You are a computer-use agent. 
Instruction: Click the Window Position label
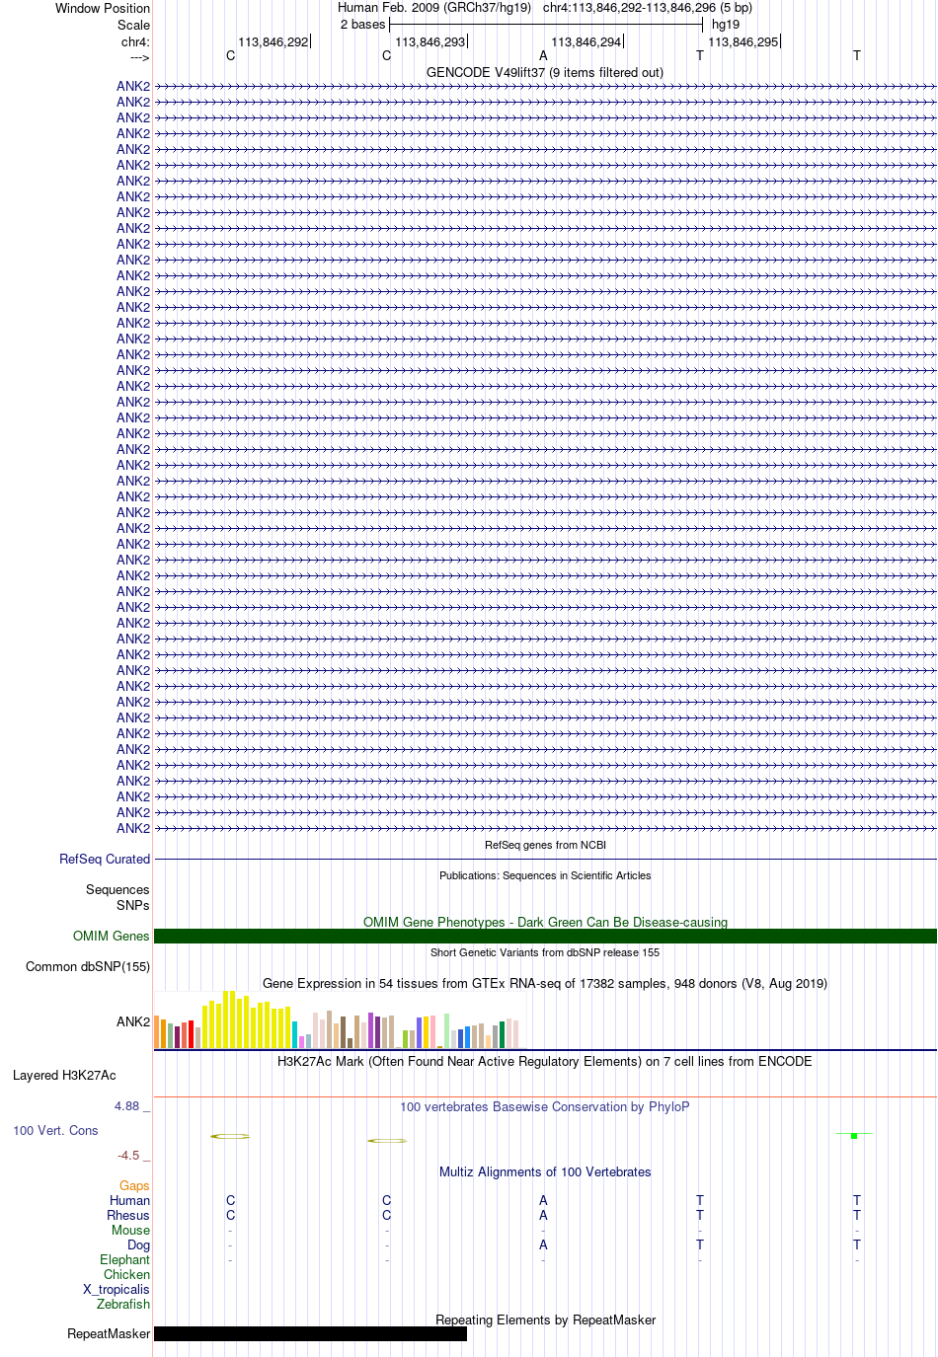[103, 8]
